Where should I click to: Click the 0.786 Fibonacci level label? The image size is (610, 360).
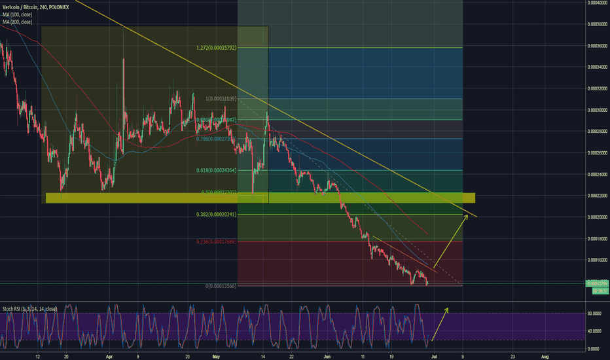coord(216,139)
